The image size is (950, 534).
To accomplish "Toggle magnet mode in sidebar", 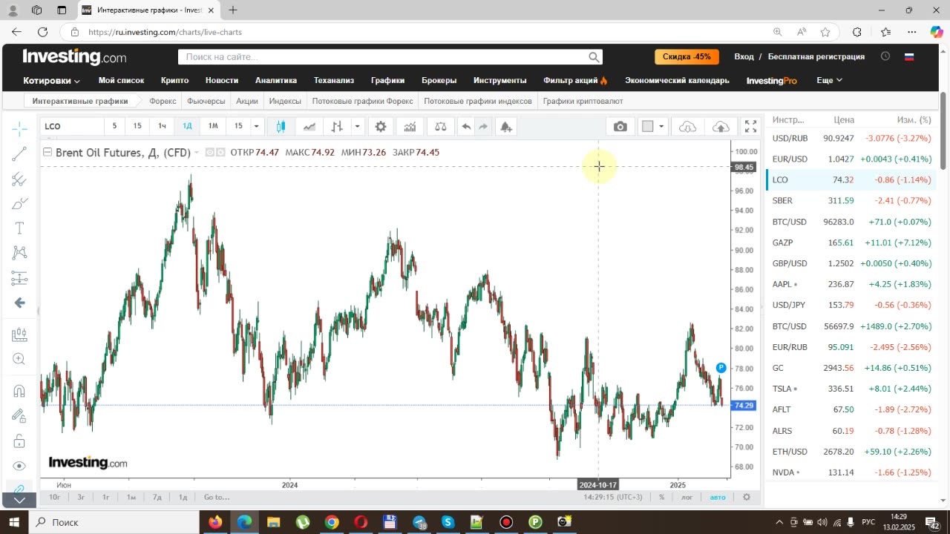I will click(19, 391).
